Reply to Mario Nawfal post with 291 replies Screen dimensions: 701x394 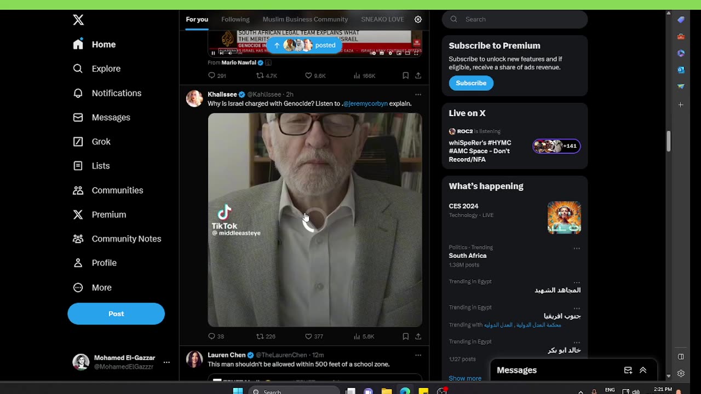tap(217, 76)
